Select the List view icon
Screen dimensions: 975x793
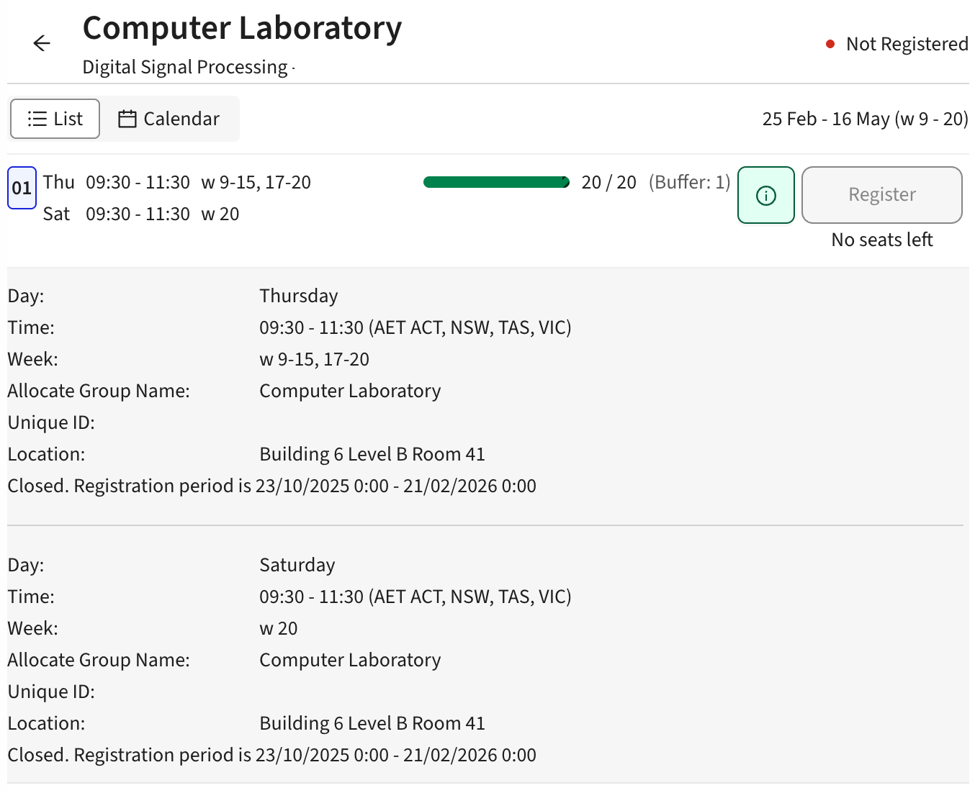tap(35, 118)
